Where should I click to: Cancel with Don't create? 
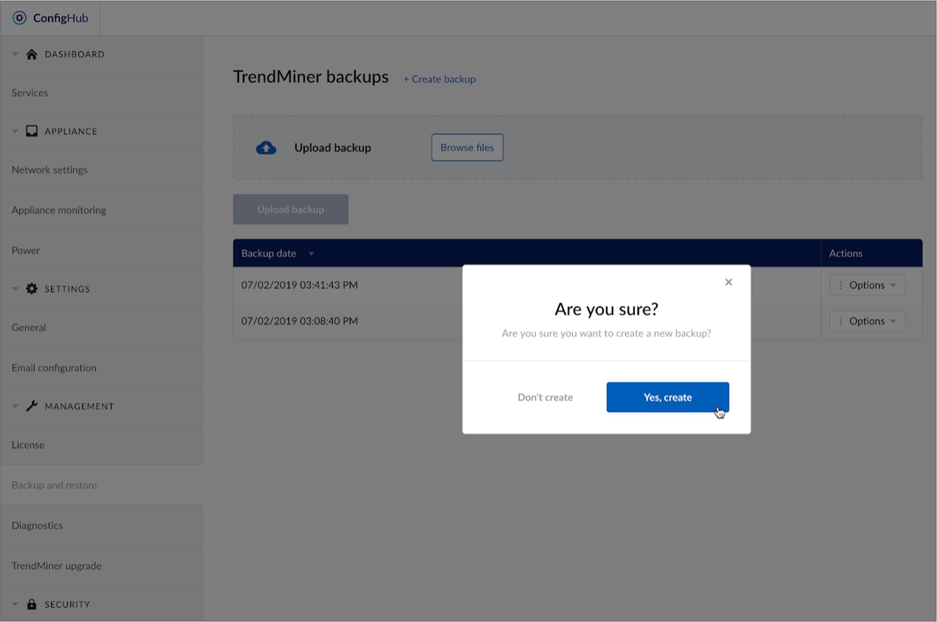(x=545, y=397)
